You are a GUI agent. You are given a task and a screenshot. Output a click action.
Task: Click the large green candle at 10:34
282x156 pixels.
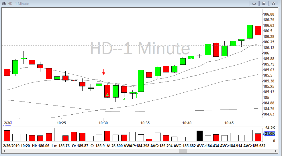coord(141,81)
